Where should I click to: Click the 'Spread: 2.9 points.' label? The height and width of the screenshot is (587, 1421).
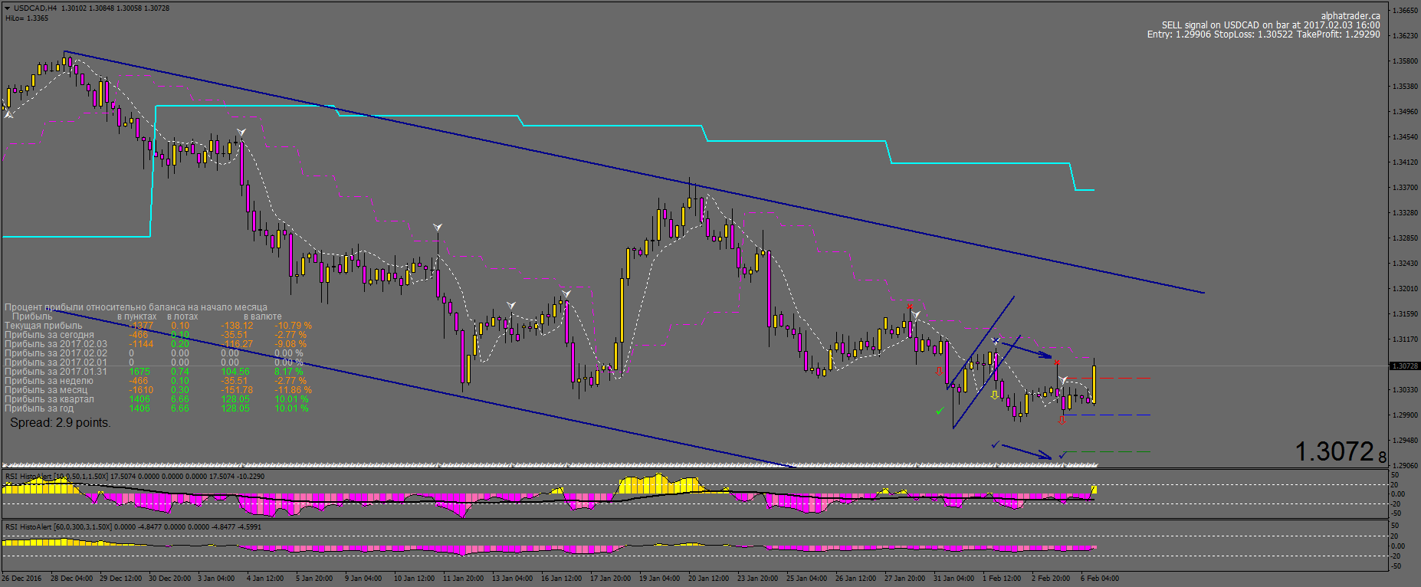pyautogui.click(x=60, y=423)
